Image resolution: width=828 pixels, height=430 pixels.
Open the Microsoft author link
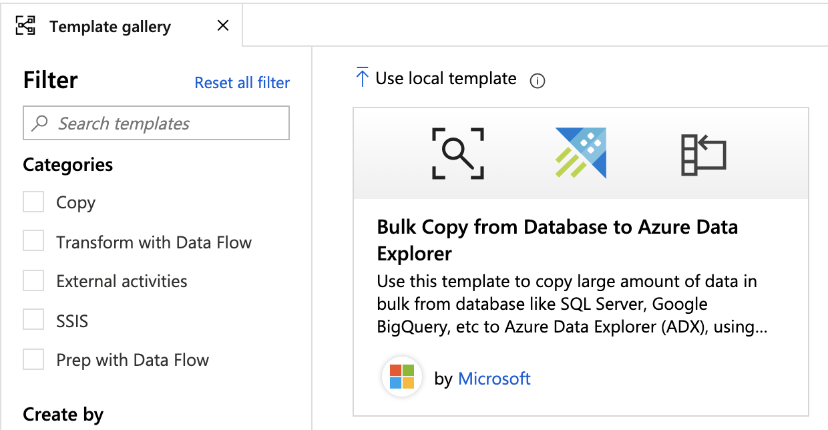(494, 379)
